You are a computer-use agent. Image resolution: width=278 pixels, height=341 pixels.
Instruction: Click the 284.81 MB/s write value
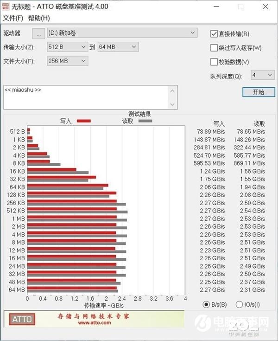[209, 148]
